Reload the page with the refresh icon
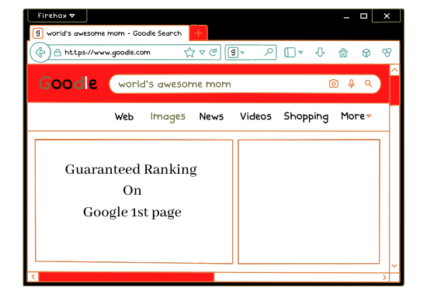 pyautogui.click(x=213, y=52)
